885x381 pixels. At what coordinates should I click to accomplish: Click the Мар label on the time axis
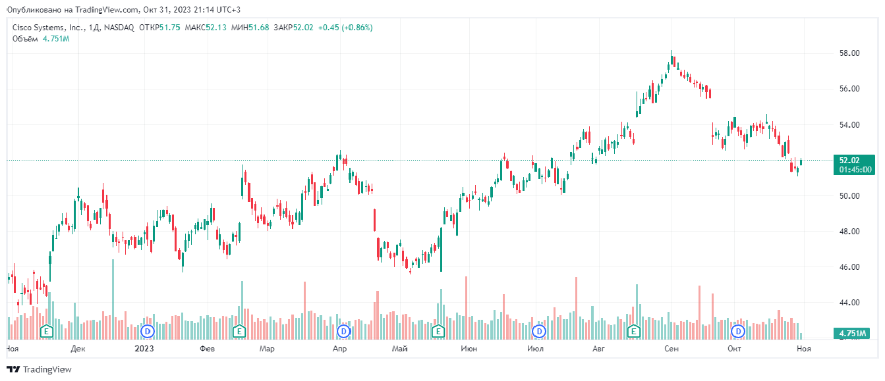(x=266, y=348)
